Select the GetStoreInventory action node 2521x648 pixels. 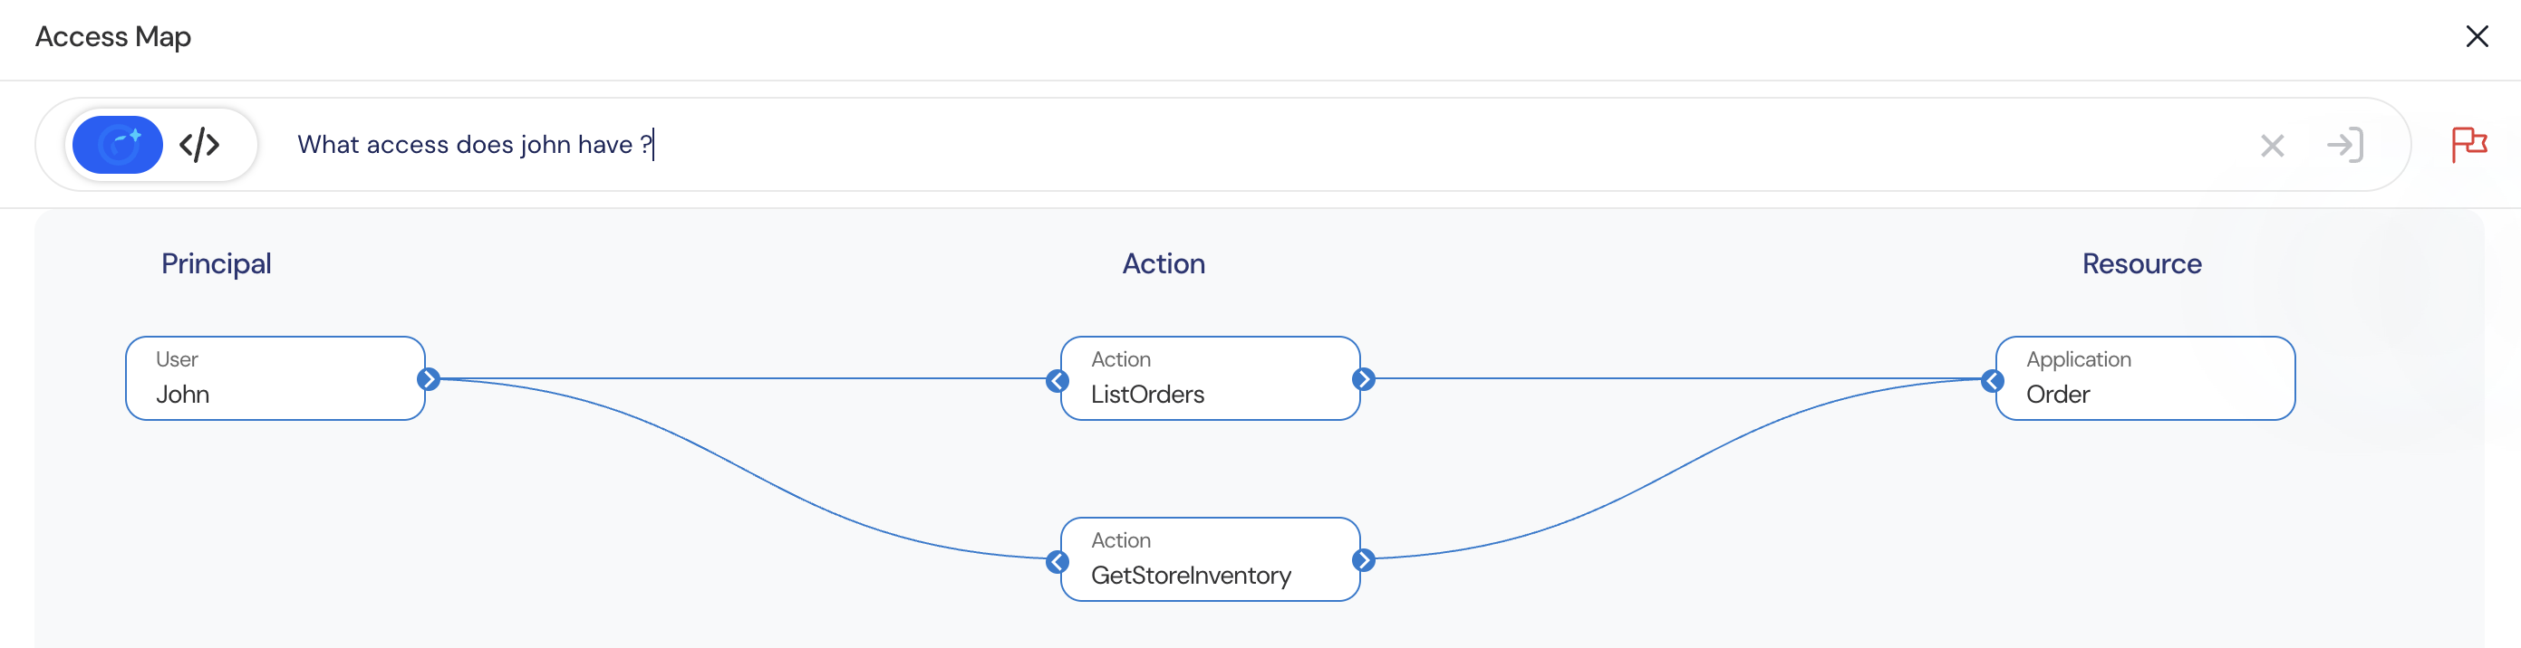click(1210, 559)
